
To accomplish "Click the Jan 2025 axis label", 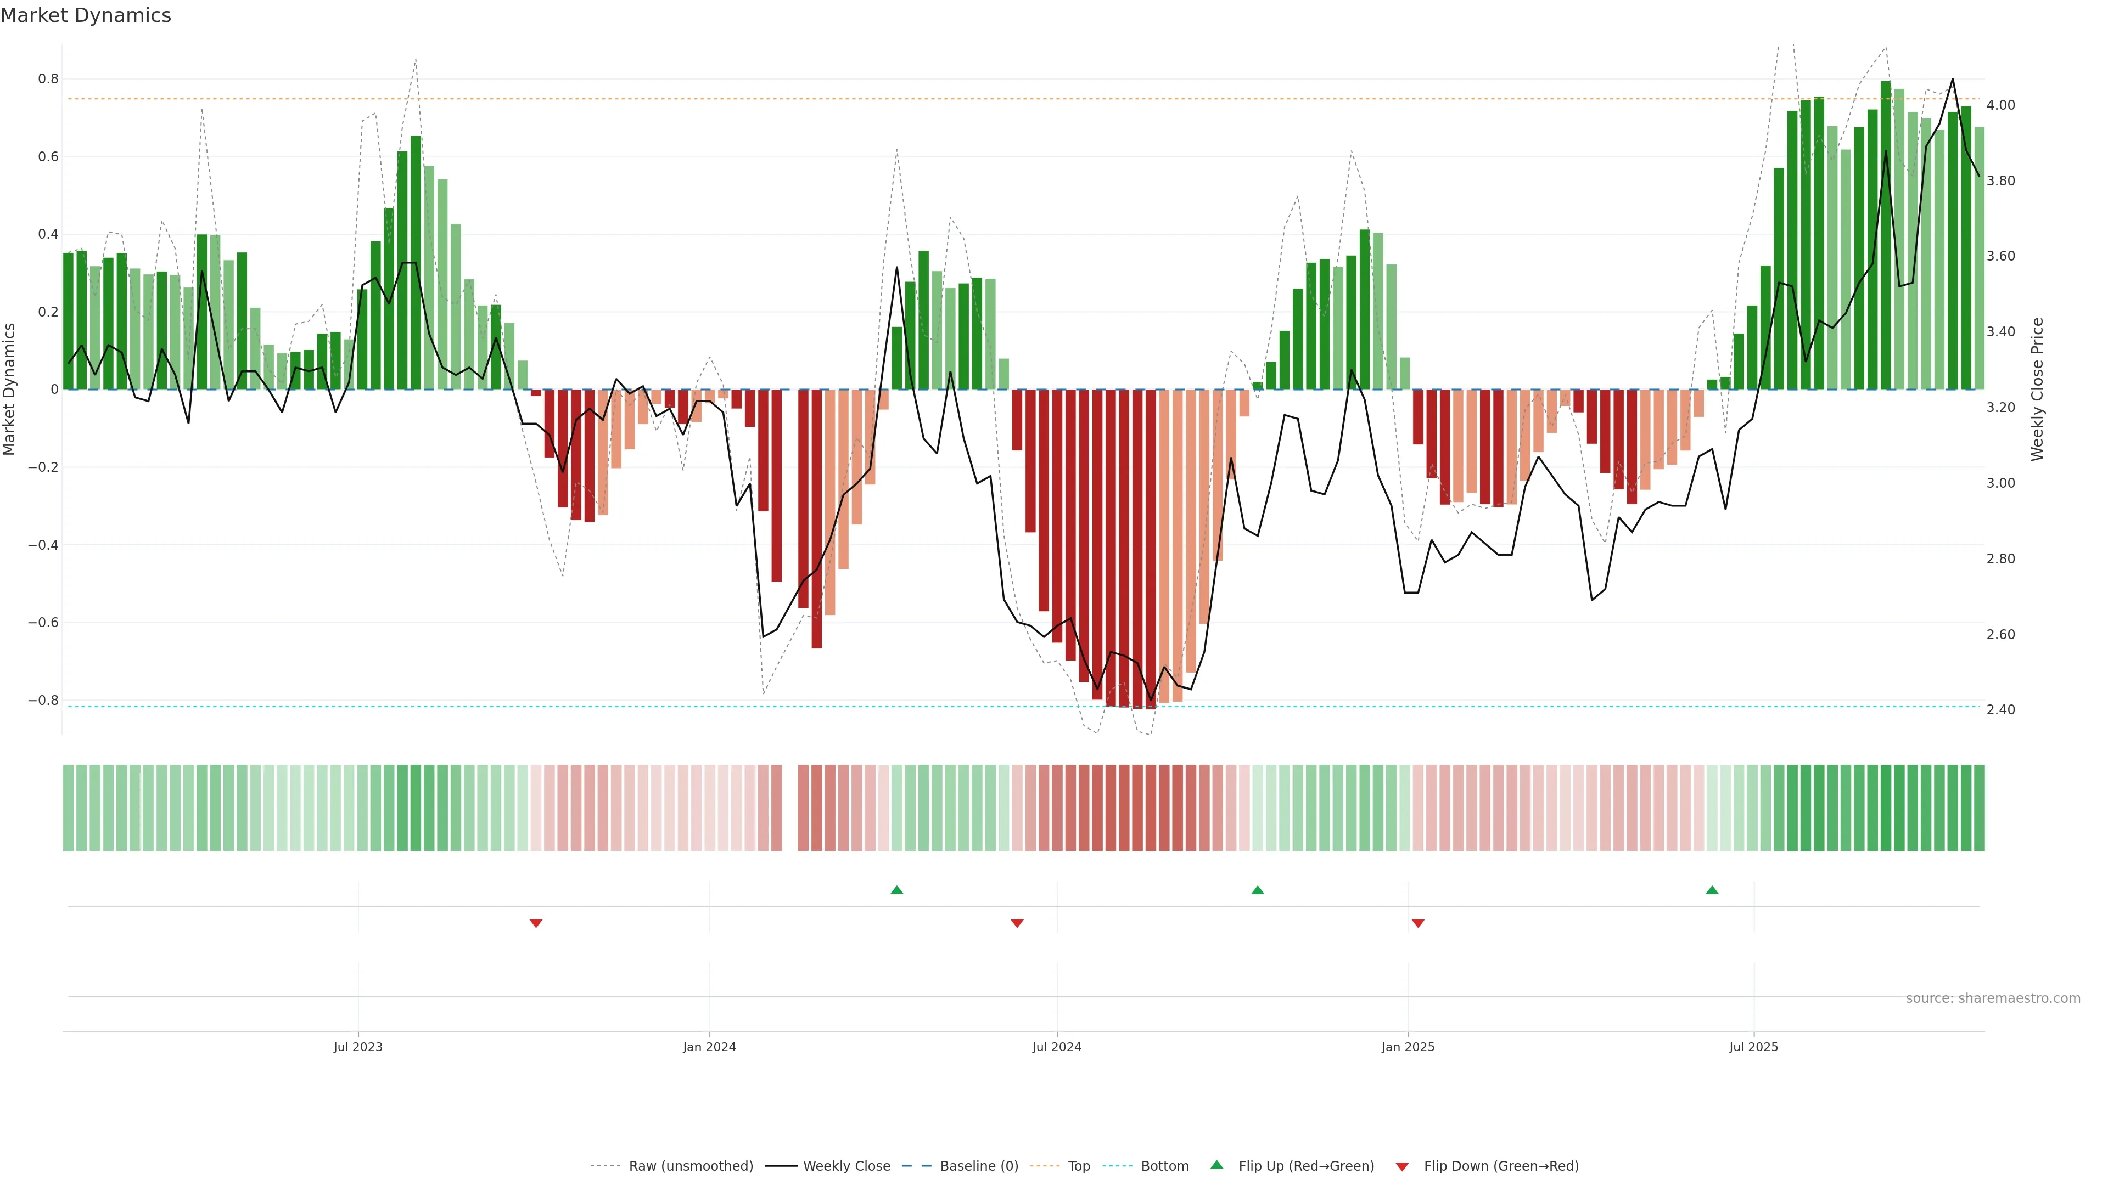I will point(1408,1047).
